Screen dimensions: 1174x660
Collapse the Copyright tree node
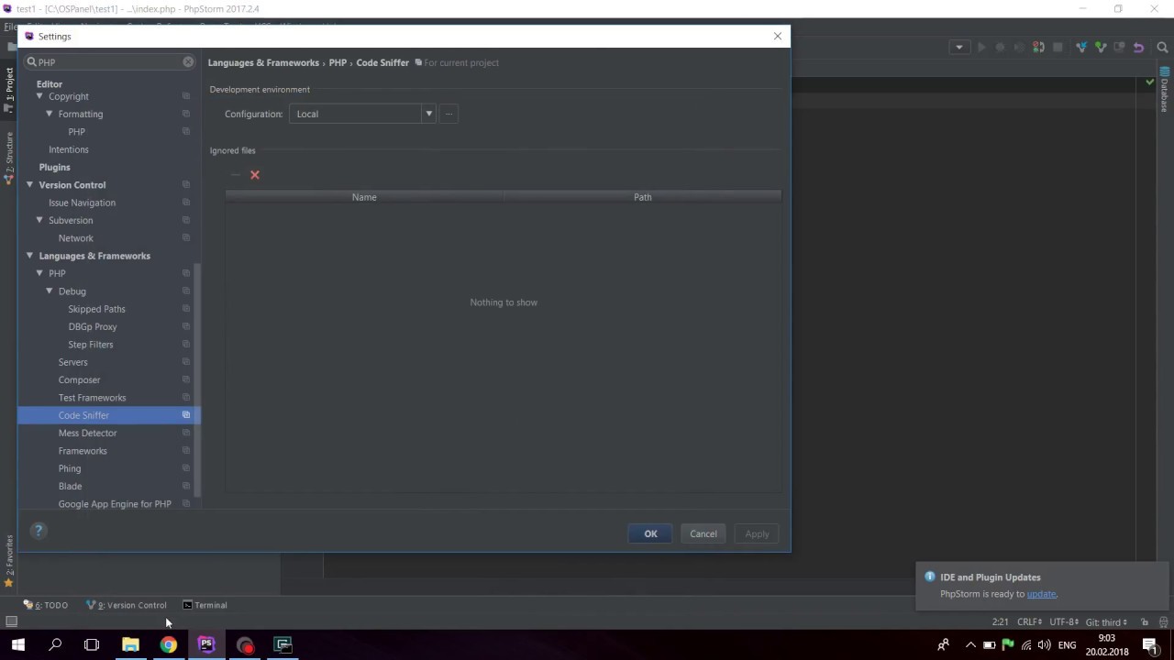point(39,96)
